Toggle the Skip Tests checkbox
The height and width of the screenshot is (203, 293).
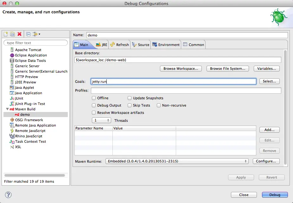(x=130, y=105)
